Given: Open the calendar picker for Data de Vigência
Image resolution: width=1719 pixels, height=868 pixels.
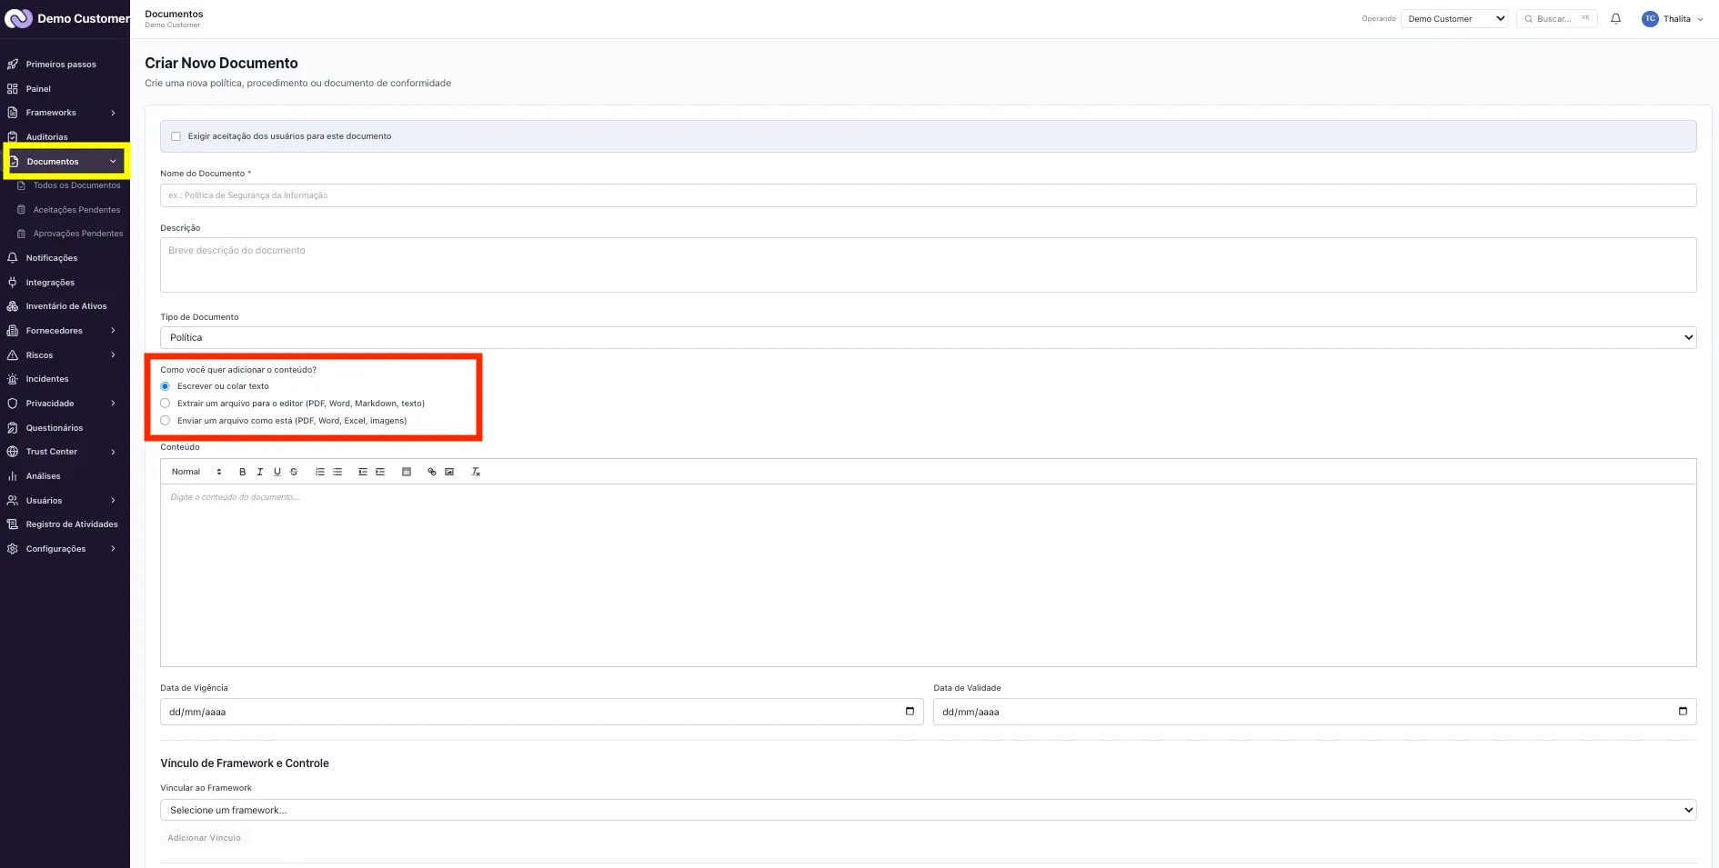Looking at the screenshot, I should (x=910, y=712).
